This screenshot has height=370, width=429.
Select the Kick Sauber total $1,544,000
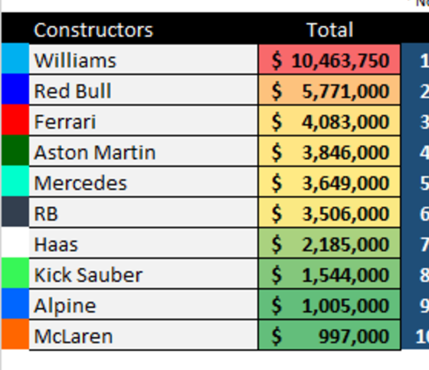tap(329, 273)
